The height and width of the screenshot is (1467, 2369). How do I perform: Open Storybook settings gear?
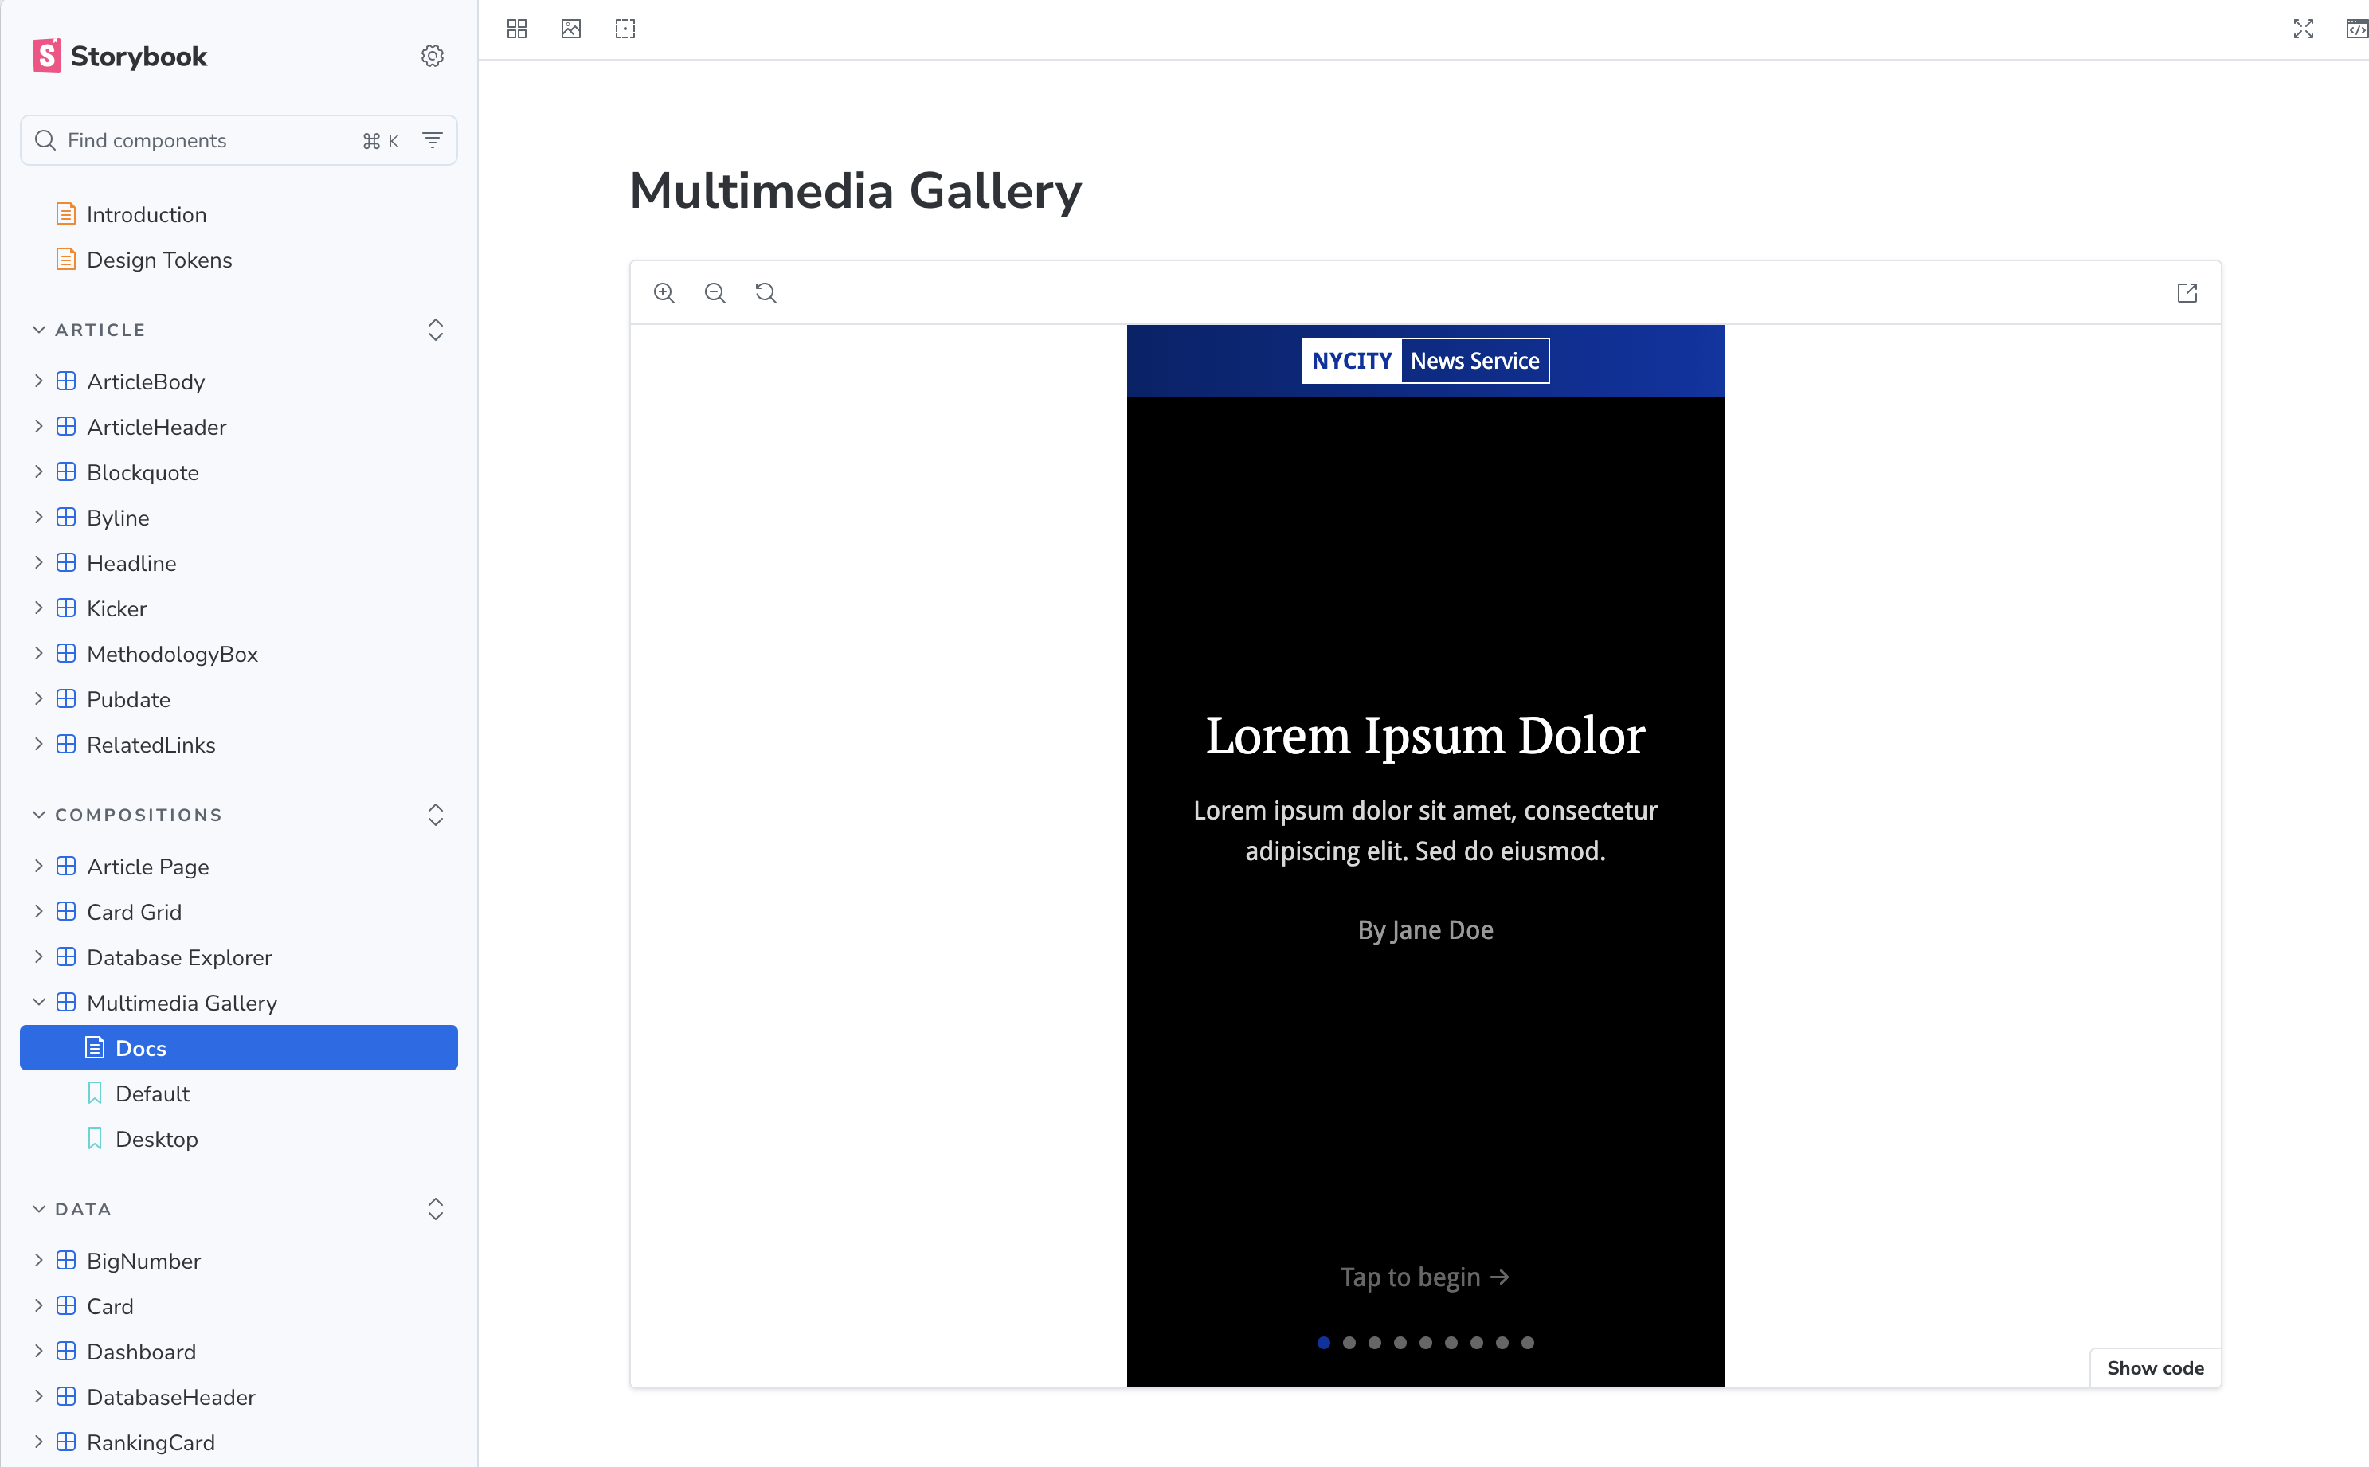[x=433, y=57]
